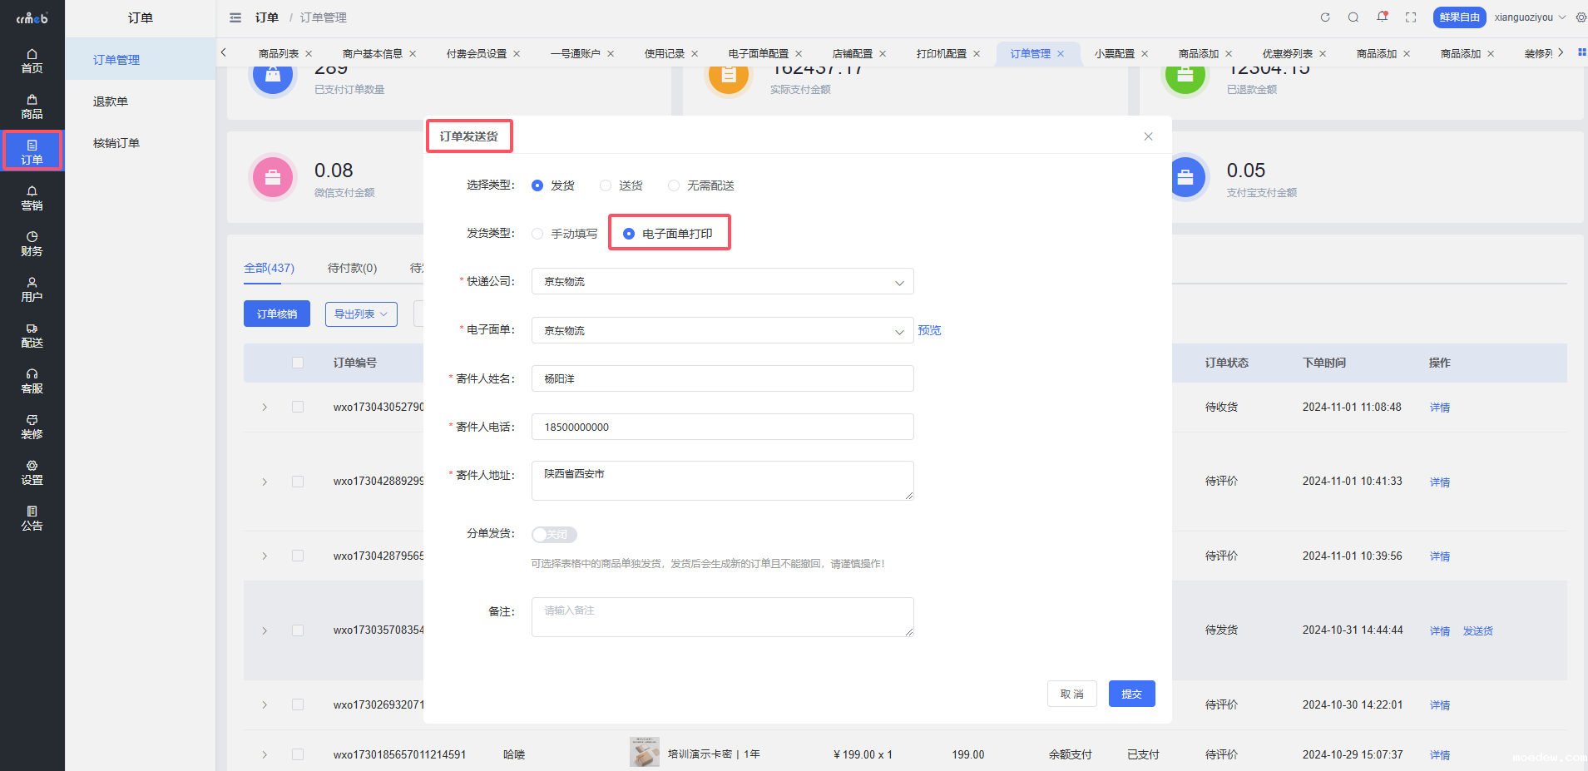Viewport: 1588px width, 771px height.
Task: Click the 寄件人姓名 input field
Action: 722,378
